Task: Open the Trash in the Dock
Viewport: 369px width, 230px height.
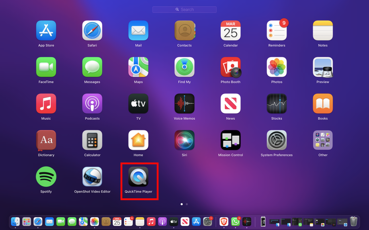Action: [354, 221]
